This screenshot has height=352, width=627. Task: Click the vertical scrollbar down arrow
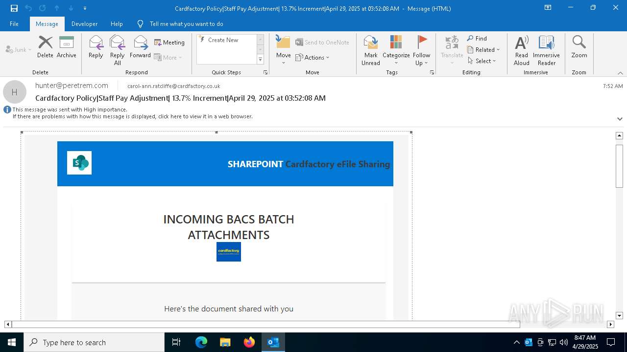[619, 316]
